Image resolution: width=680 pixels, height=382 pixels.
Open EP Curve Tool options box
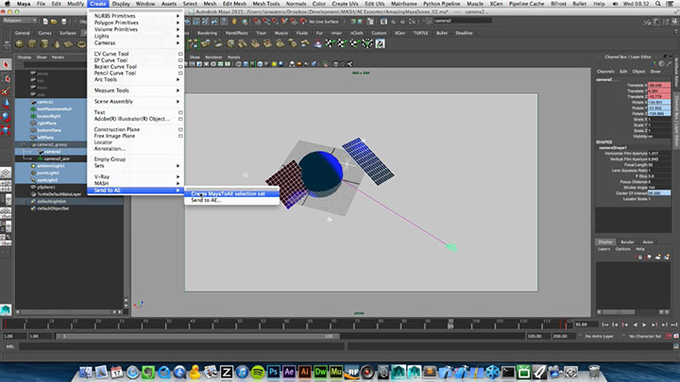tap(180, 60)
